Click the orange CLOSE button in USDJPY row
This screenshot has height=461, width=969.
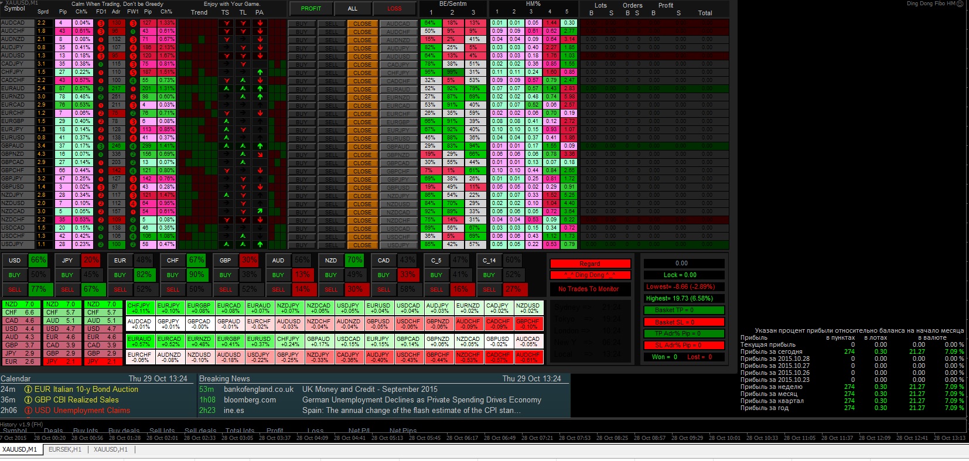click(362, 245)
